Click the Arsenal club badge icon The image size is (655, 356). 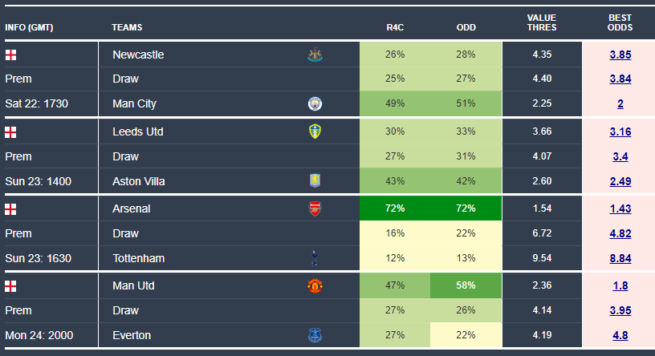tap(314, 208)
